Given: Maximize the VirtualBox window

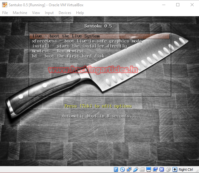Looking at the screenshot, I should pos(178,5).
